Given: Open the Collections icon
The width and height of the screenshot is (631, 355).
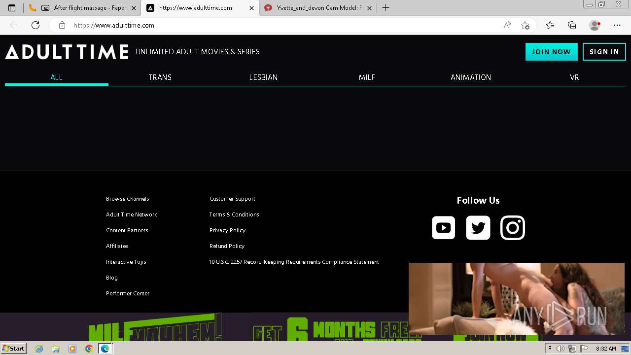Looking at the screenshot, I should point(572,25).
